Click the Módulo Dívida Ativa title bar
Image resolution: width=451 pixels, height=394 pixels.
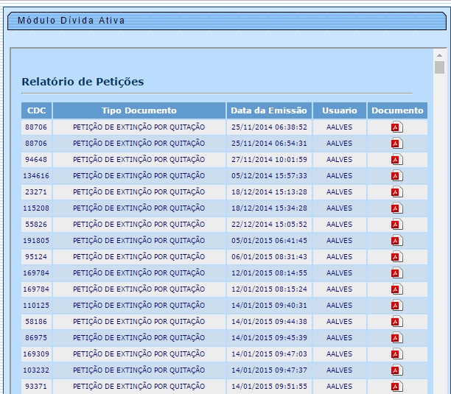[x=221, y=21]
